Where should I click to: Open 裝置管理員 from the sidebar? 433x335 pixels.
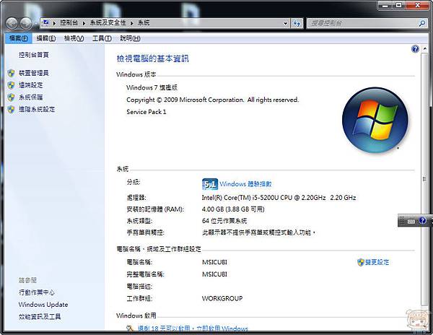click(34, 73)
